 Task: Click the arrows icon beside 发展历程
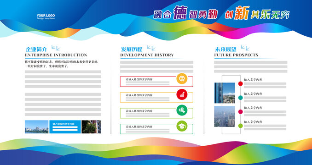151,48
